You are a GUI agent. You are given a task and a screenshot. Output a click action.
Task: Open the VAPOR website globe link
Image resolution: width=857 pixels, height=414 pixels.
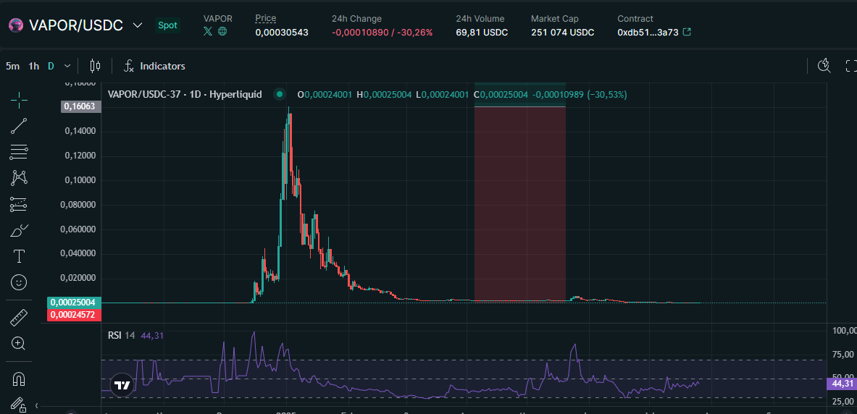[x=222, y=32]
